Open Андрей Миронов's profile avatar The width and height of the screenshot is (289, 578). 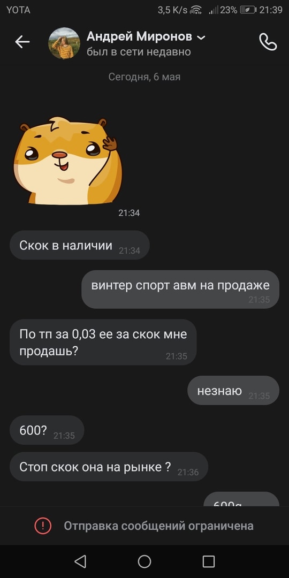point(64,43)
